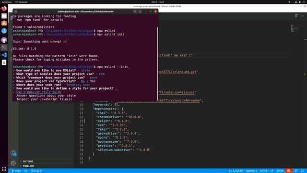Open the VS Code Manage gear

pyautogui.click(x=13, y=163)
